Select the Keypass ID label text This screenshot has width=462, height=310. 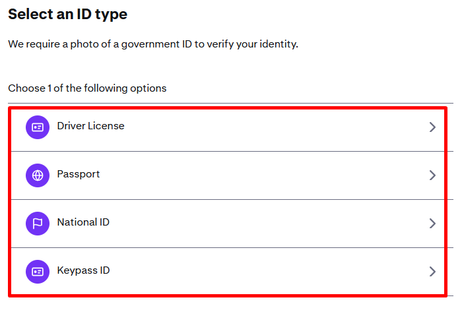83,270
